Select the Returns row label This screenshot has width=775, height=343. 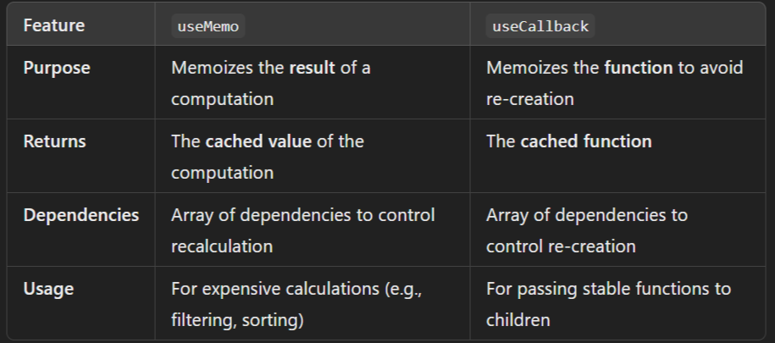click(54, 141)
